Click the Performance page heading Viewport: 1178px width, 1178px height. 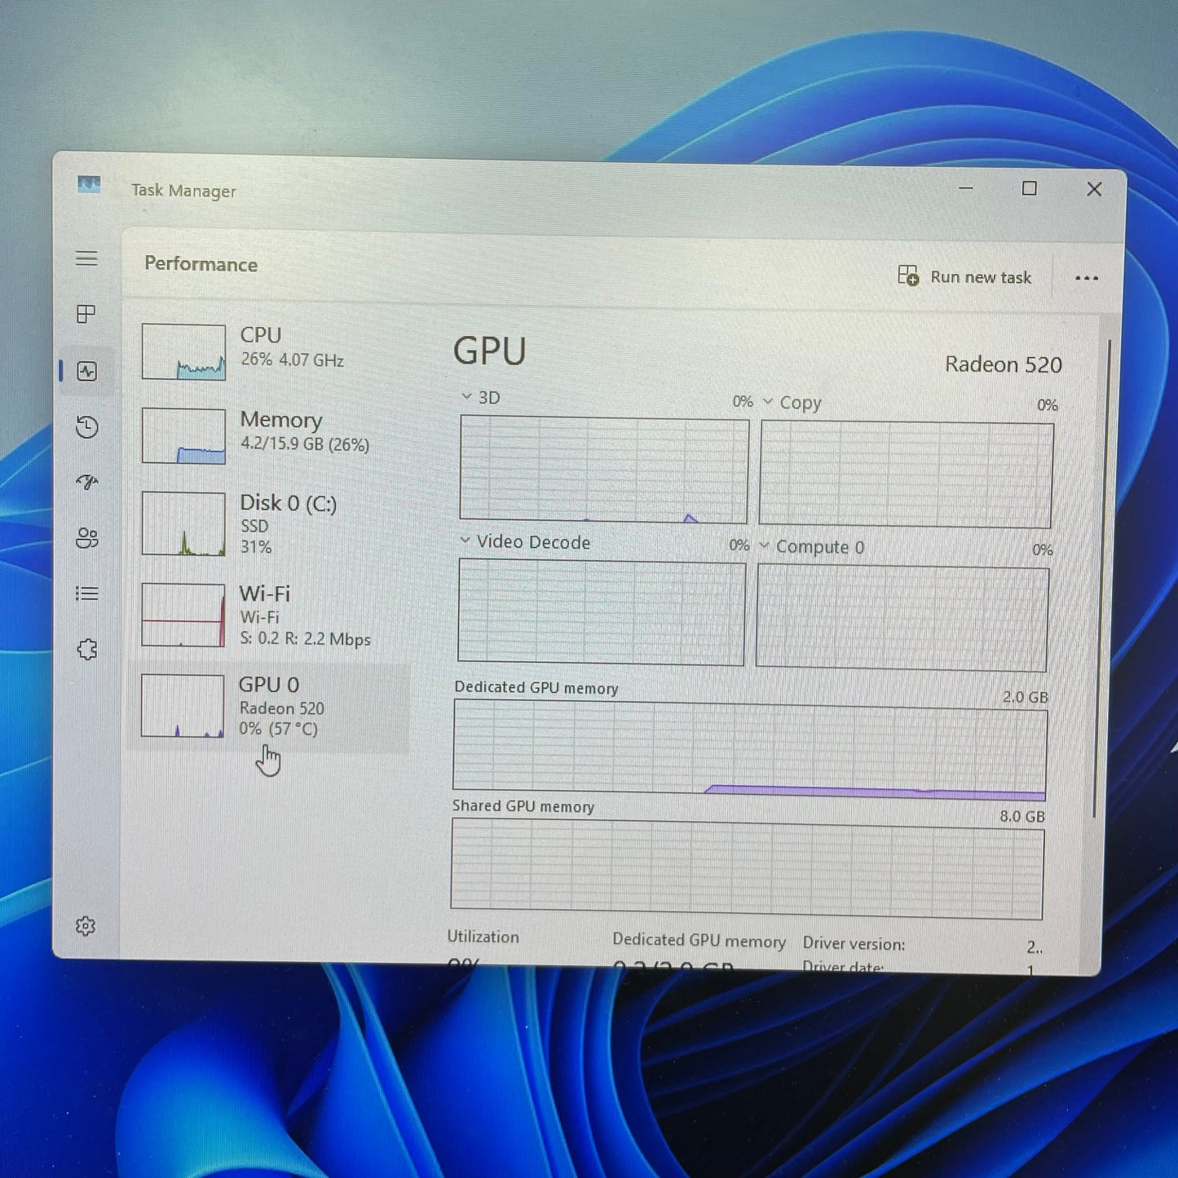[201, 264]
